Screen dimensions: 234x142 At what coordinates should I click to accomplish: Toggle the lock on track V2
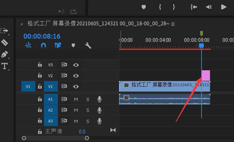coord(40,76)
